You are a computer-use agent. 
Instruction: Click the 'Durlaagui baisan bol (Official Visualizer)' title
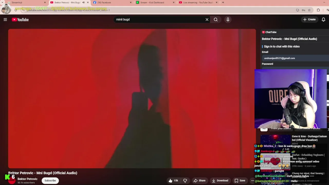[x=309, y=138]
